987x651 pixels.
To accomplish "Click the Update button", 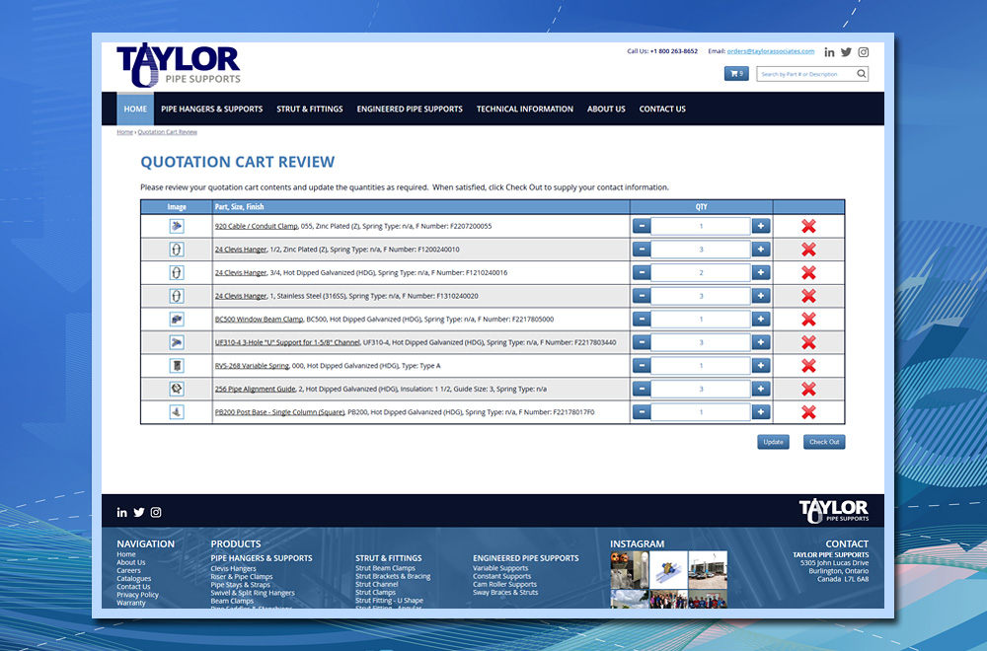I will (773, 442).
